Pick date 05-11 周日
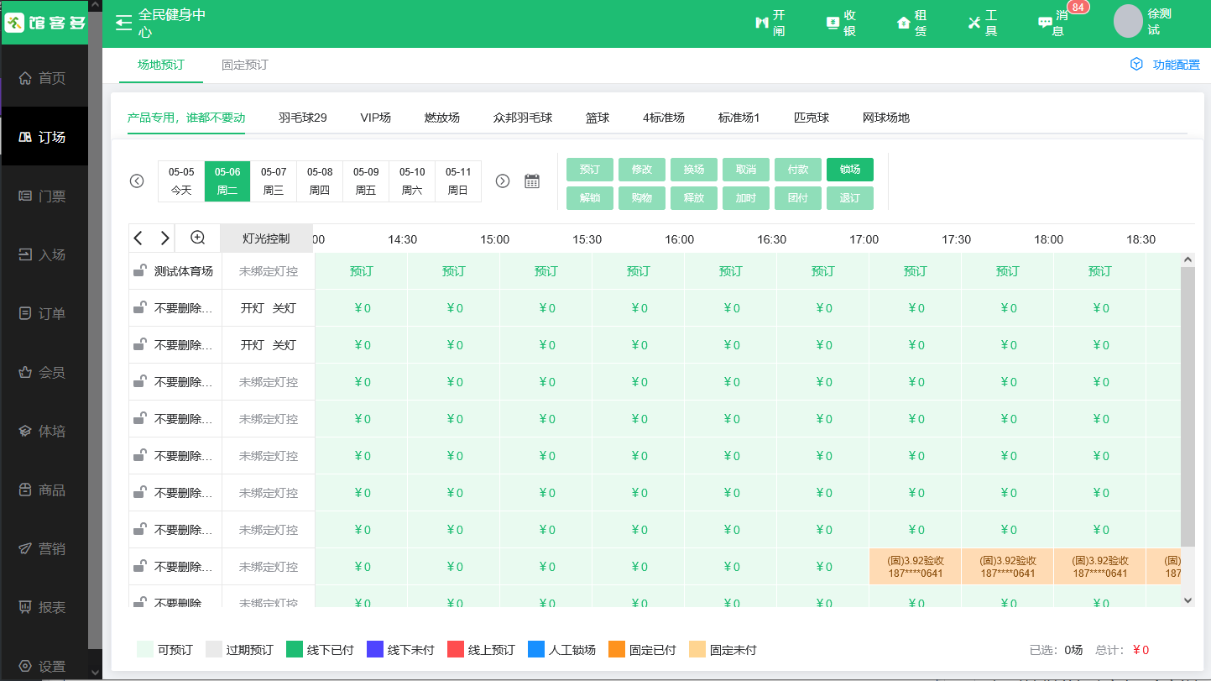The width and height of the screenshot is (1211, 681). tap(458, 181)
